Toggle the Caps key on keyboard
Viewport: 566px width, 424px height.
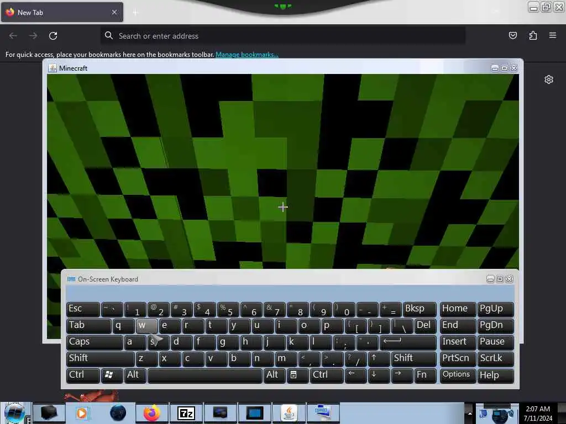[x=95, y=342]
